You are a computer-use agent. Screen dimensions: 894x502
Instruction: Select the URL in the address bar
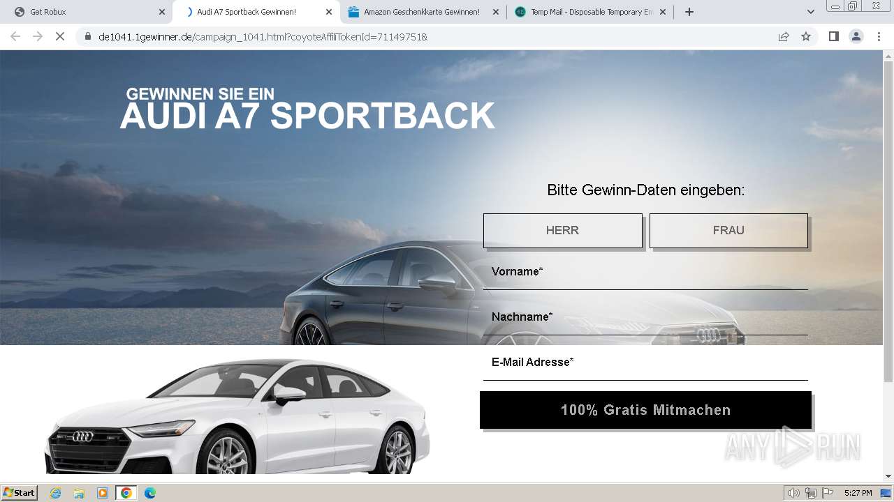pos(263,37)
